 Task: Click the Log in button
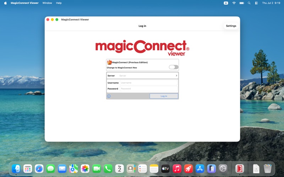164,96
